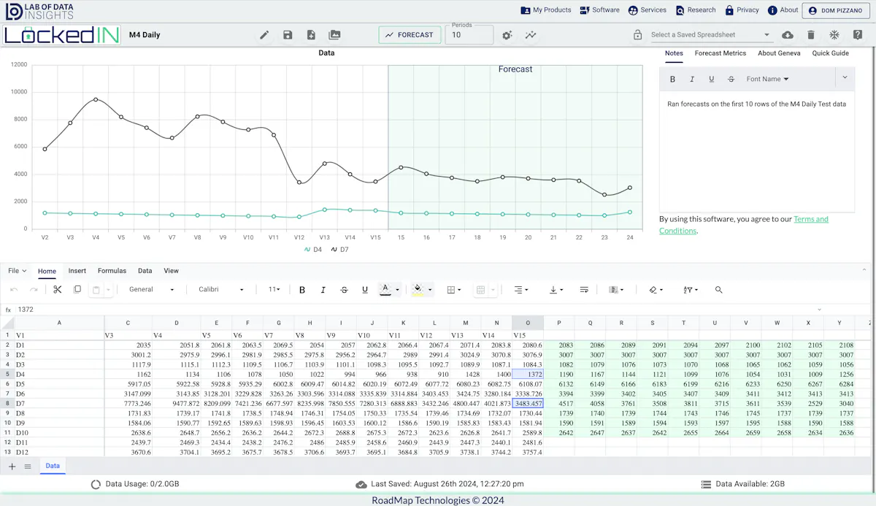Viewport: 876px width, 506px height.
Task: Toggle the lock icon beside saved spreadsheet selector
Action: pyautogui.click(x=637, y=35)
